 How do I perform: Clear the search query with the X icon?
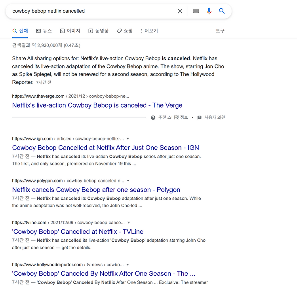pos(180,11)
